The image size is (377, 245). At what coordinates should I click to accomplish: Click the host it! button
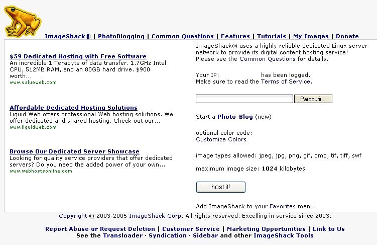coord(221,187)
